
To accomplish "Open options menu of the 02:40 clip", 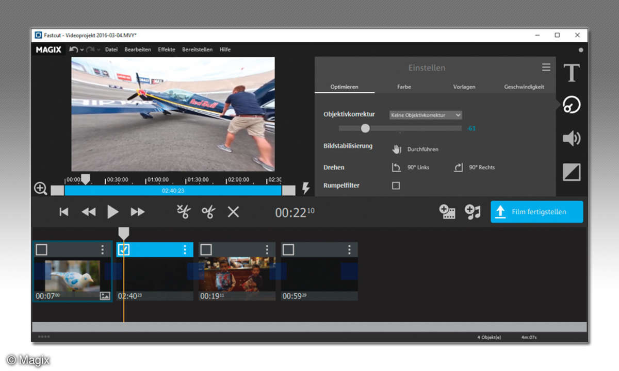I will pos(185,250).
